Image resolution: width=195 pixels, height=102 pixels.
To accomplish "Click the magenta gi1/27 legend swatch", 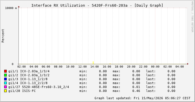I will click(5, 87).
